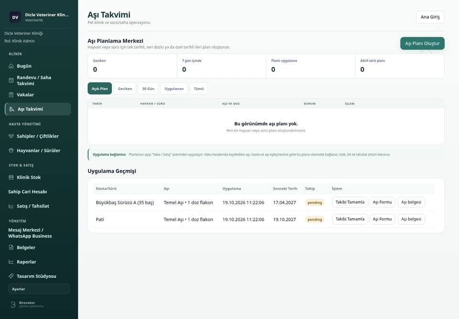Click the next date 17.04.2027
459x319 pixels.
(x=284, y=202)
